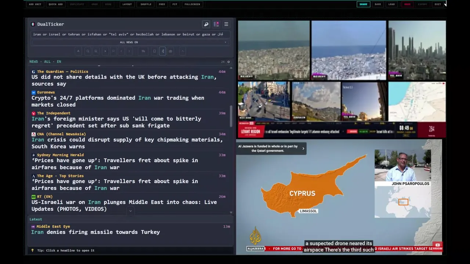470x264 pixels.
Task: Click scrollbar up arrow in news list
Action: tap(231, 68)
